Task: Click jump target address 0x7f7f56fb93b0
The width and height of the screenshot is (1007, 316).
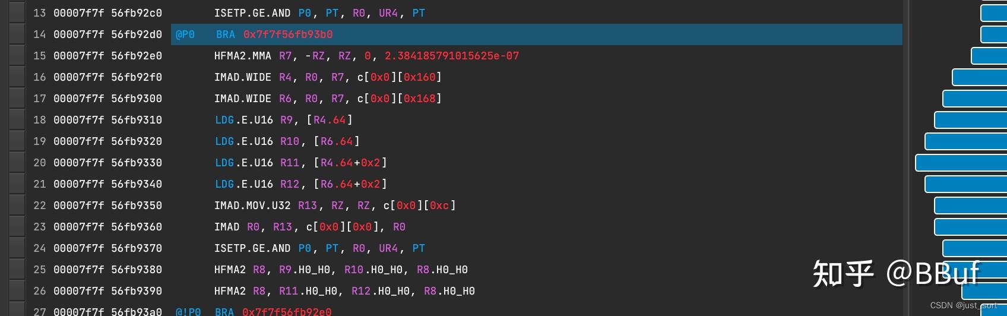Action: pos(288,34)
